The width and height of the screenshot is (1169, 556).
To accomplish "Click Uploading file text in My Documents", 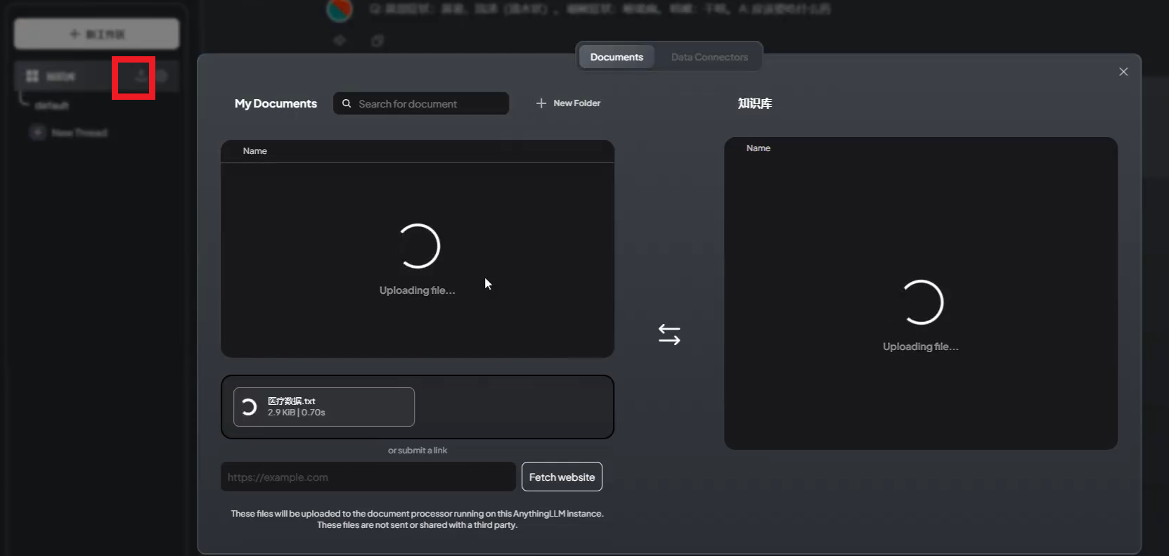I will (417, 290).
